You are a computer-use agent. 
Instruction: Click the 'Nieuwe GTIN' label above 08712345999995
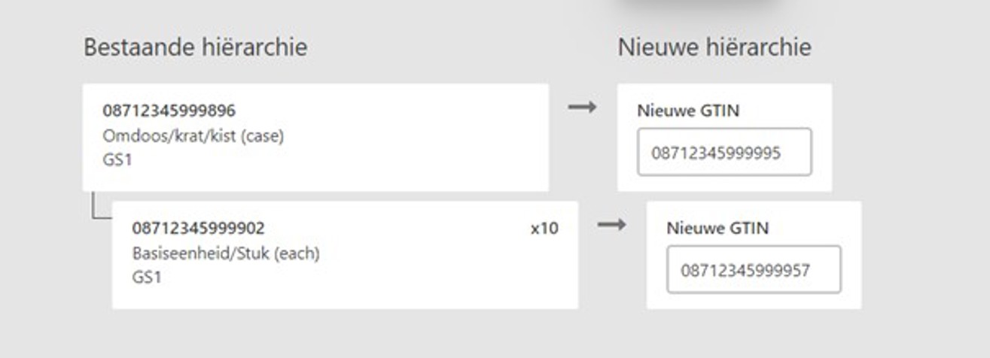click(x=688, y=111)
